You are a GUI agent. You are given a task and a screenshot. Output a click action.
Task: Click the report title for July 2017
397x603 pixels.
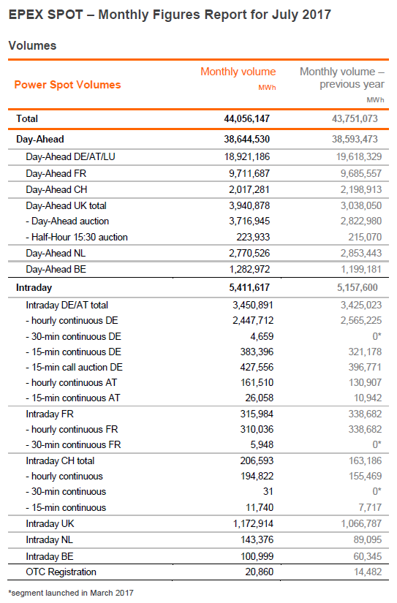coord(170,15)
